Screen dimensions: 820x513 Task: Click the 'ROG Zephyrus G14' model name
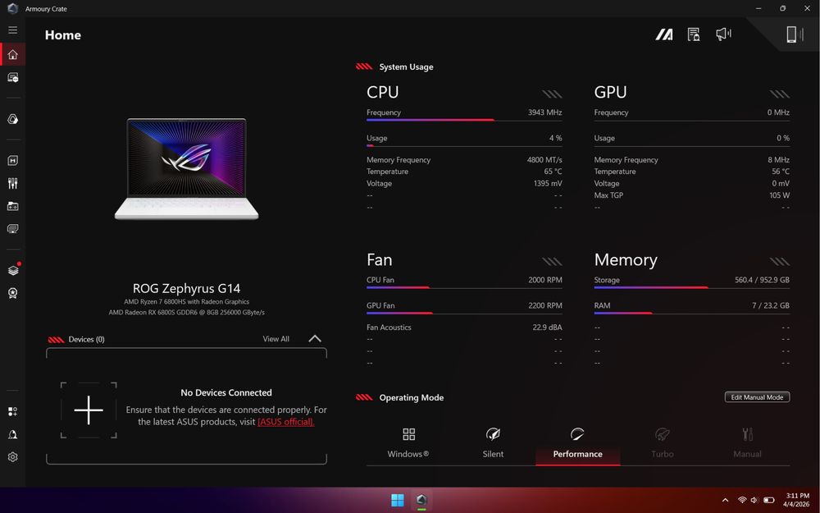(187, 288)
